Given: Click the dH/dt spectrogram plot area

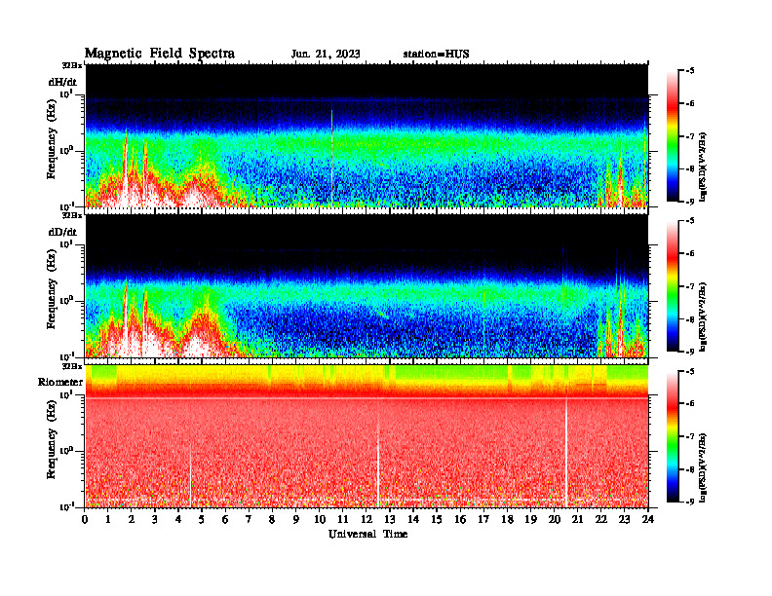Looking at the screenshot, I should click(367, 135).
